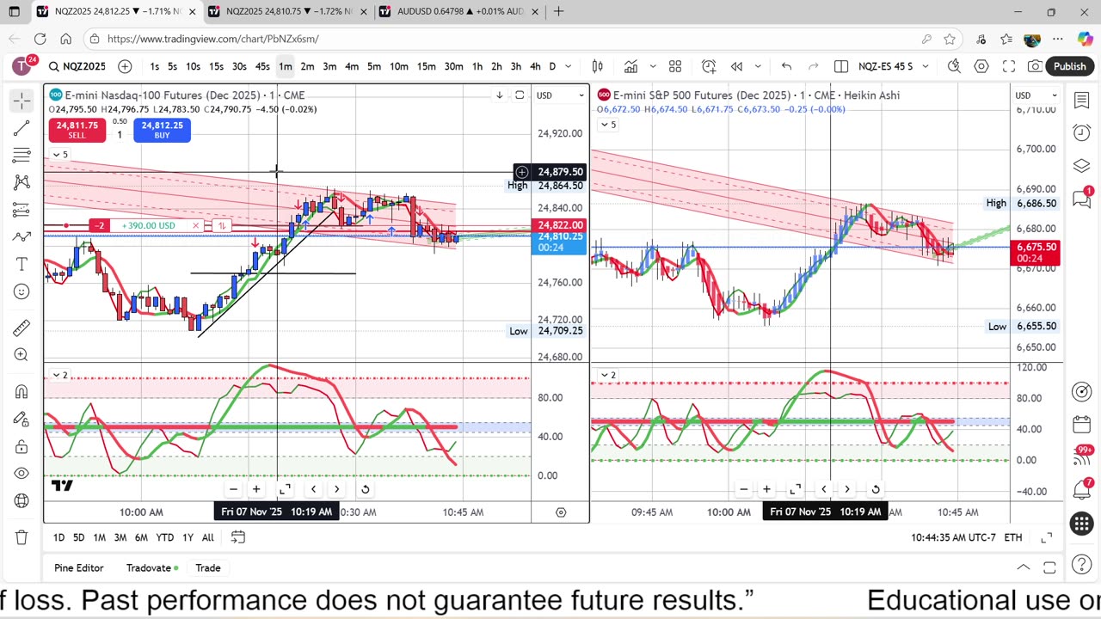Image resolution: width=1101 pixels, height=619 pixels.
Task: Select the 1D date range
Action: tap(58, 537)
